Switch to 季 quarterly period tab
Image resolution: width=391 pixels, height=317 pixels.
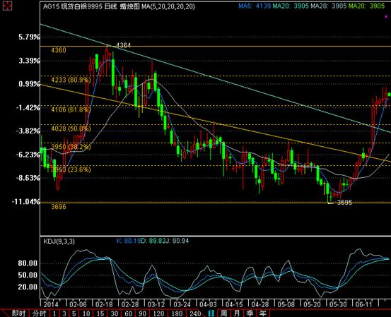coord(250,313)
